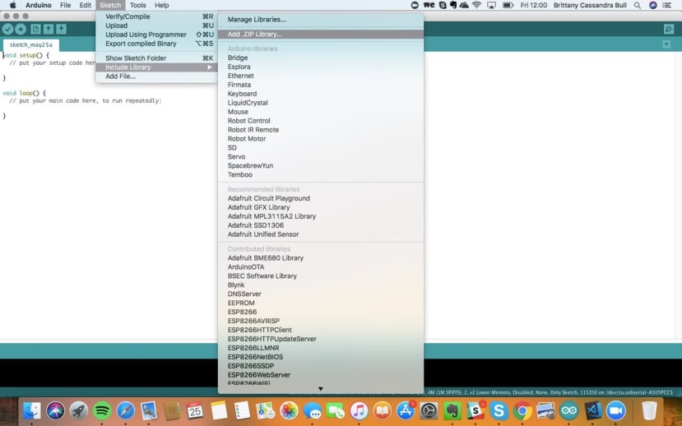
Task: Include the Bridge library
Action: [321, 58]
